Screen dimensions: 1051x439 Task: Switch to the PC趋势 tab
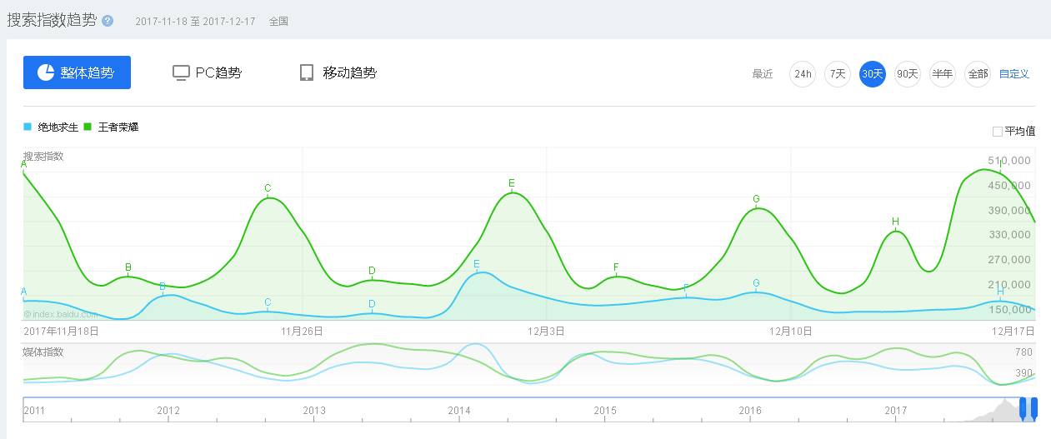208,72
